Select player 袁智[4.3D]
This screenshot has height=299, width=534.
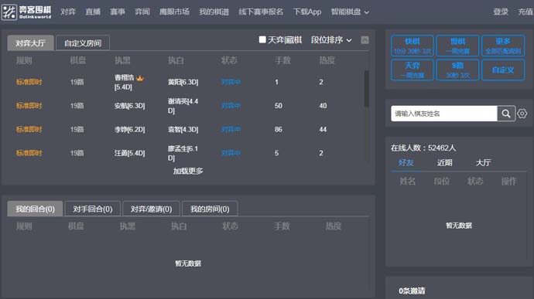point(183,130)
